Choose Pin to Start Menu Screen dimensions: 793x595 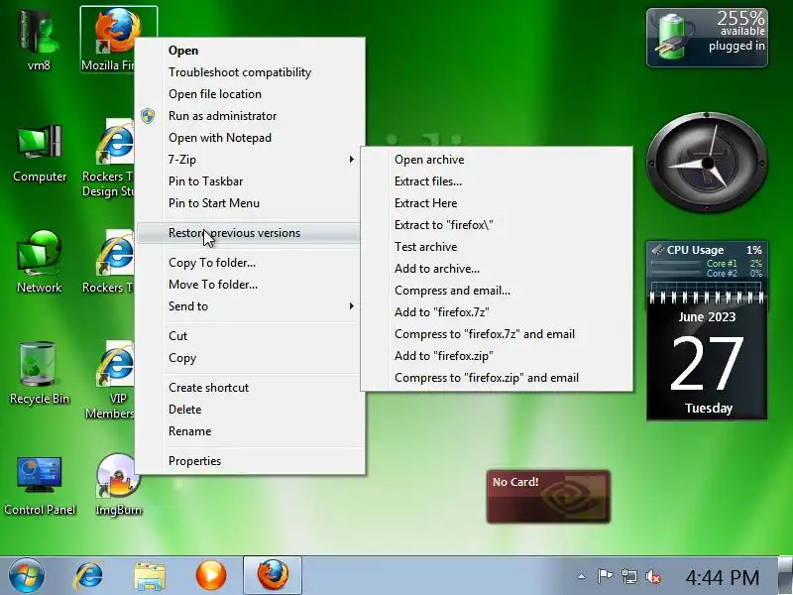251,203
